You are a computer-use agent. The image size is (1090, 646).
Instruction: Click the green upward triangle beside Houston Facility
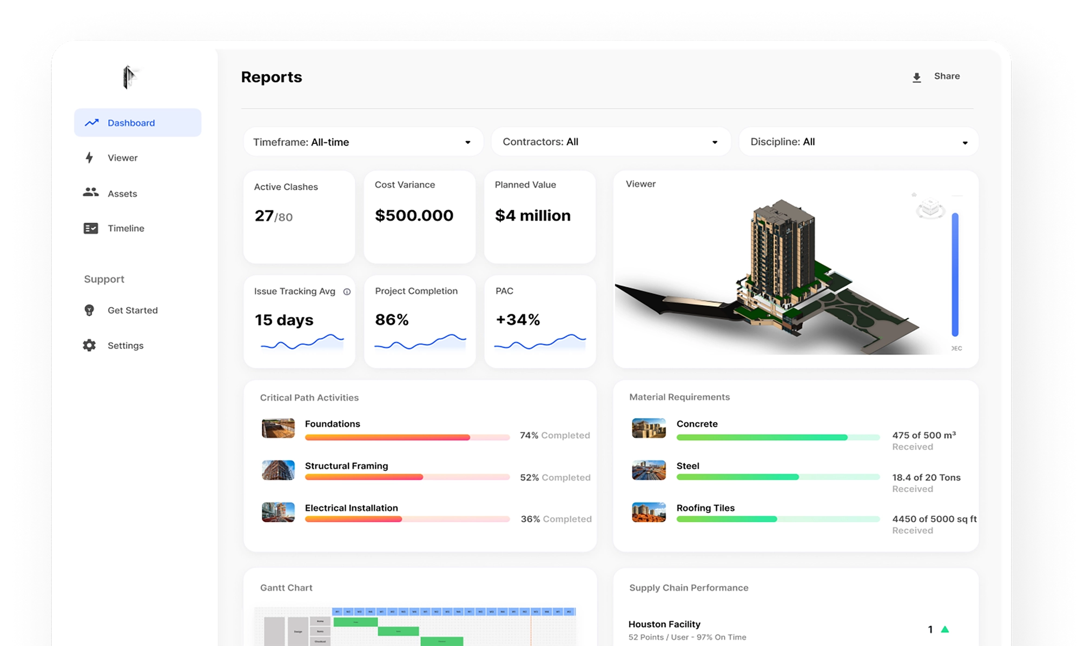point(944,628)
